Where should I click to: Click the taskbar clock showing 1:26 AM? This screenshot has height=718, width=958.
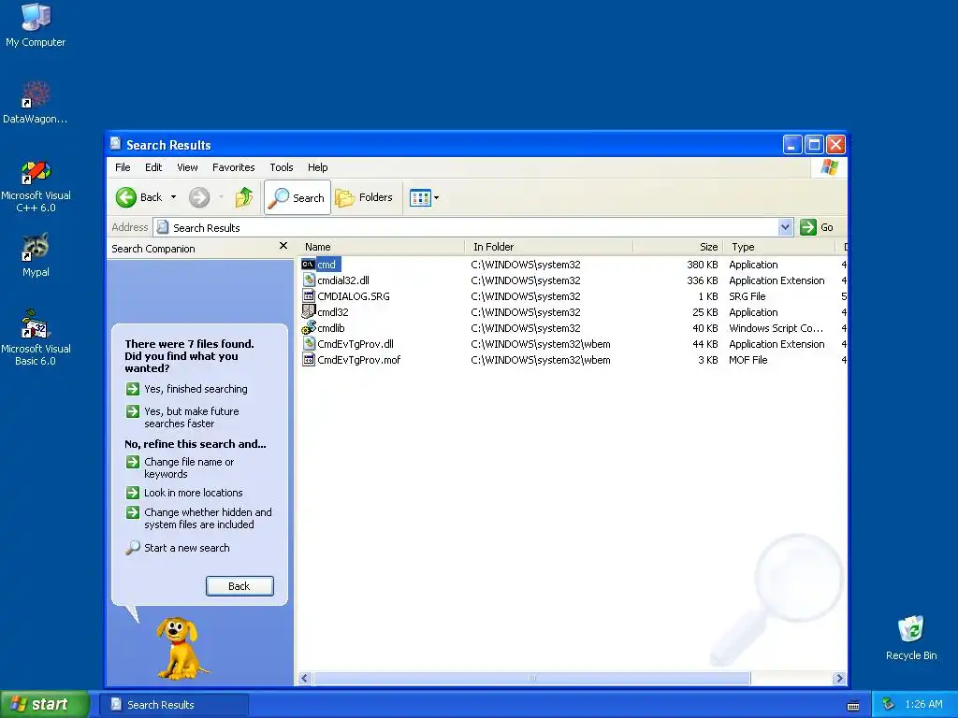pos(923,704)
